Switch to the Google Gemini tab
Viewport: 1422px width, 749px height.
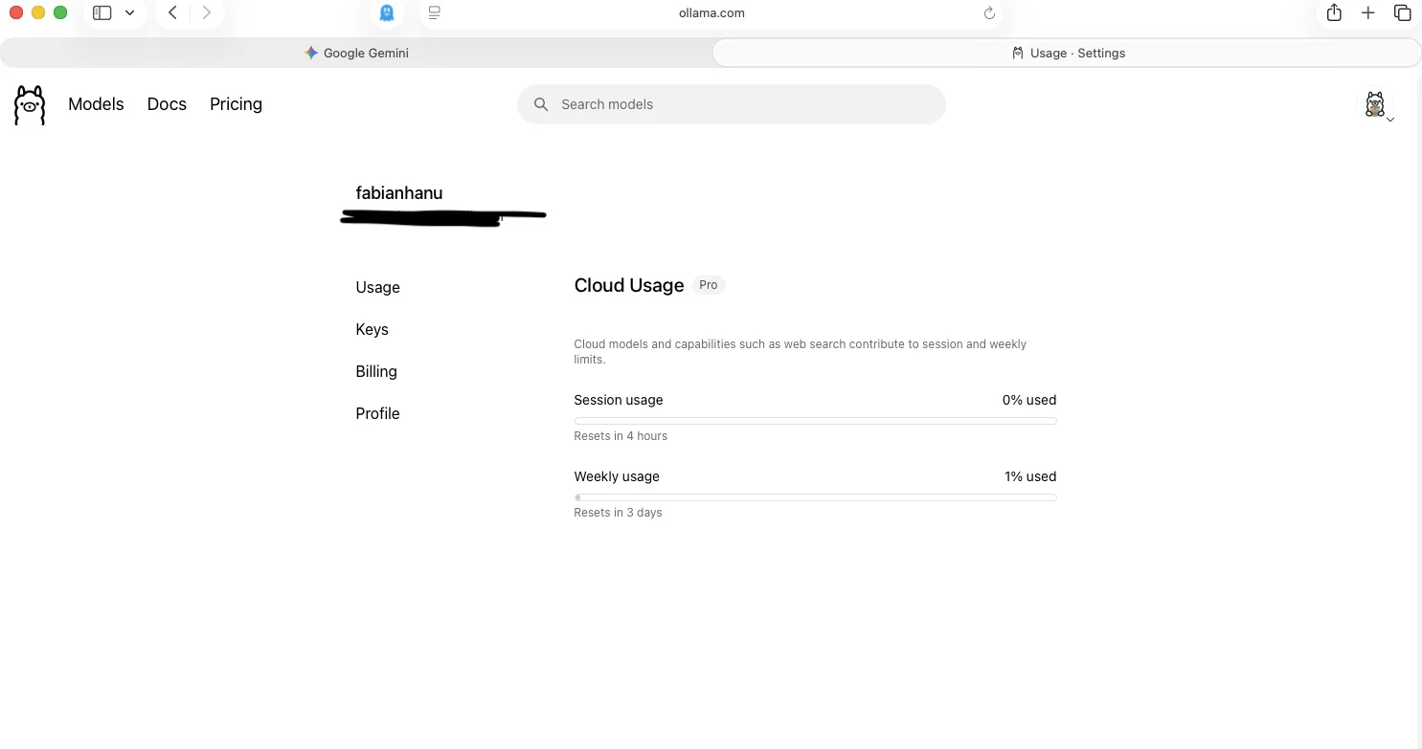[x=356, y=53]
